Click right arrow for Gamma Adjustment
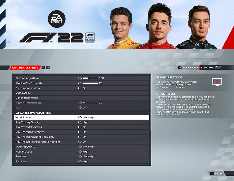Screen dimensions: 234x181 81,78
